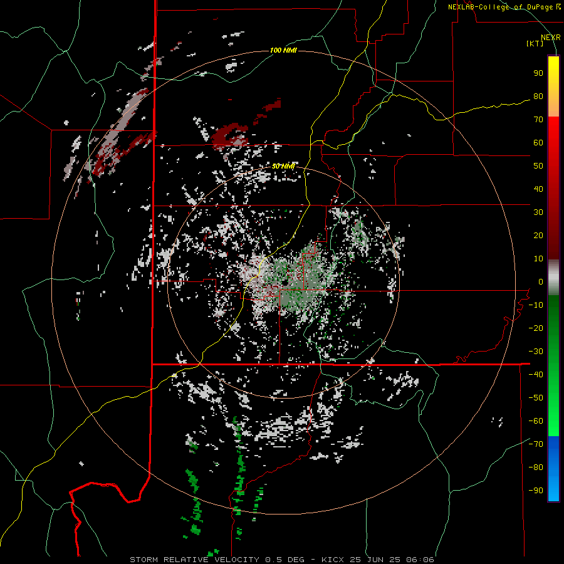Click the 0 value on velocity scale
This screenshot has height=564, width=564.
pyautogui.click(x=541, y=282)
